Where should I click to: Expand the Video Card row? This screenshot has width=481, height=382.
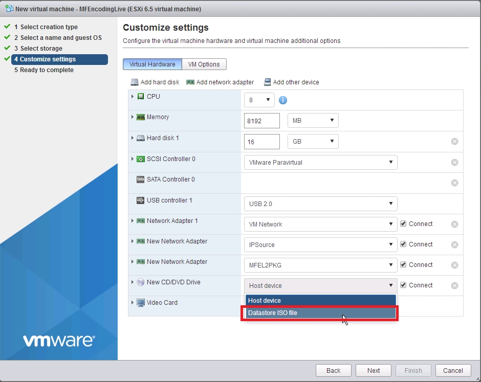[x=132, y=302]
